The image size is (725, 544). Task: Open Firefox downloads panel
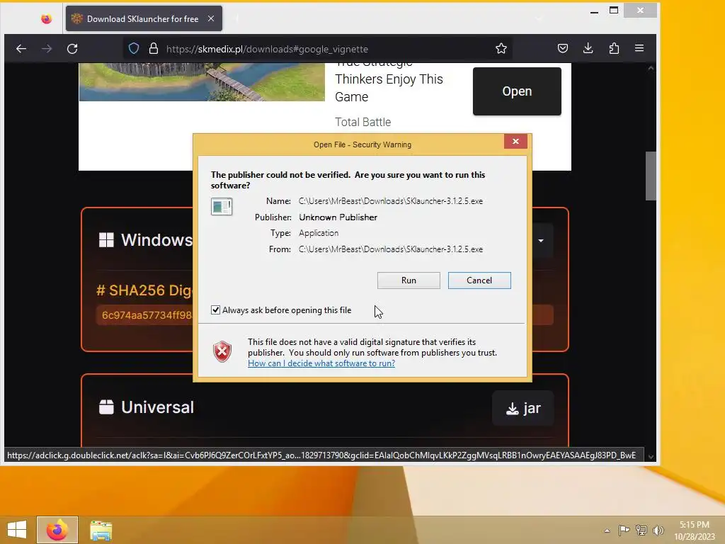coord(588,48)
